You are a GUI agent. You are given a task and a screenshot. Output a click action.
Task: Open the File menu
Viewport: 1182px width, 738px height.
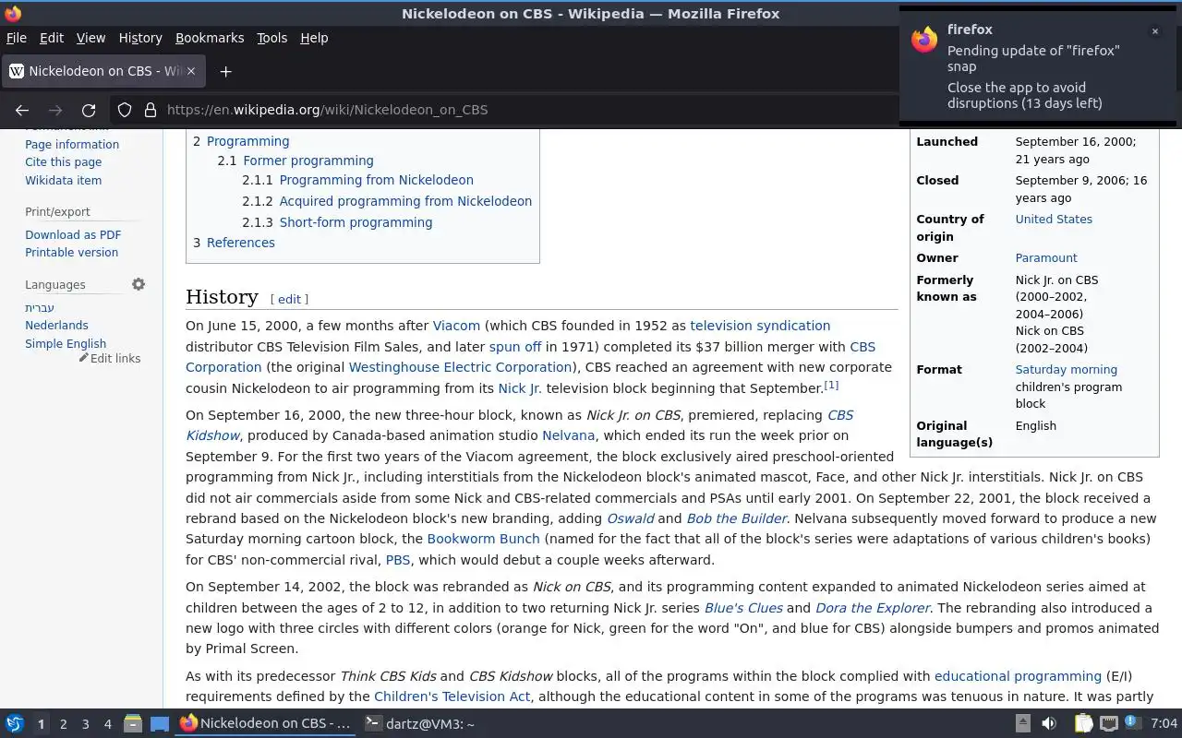[16, 38]
